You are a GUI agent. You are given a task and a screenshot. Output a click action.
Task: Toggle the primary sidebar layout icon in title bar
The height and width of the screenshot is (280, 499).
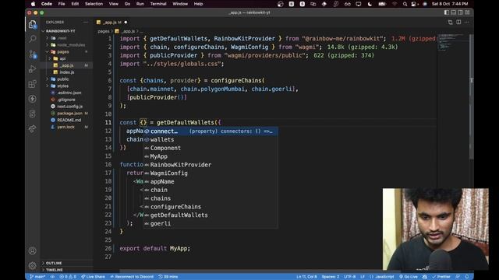[x=447, y=12]
